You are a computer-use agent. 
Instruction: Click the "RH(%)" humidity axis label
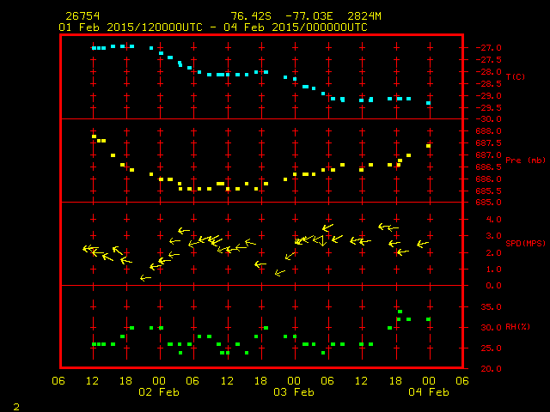tap(517, 327)
